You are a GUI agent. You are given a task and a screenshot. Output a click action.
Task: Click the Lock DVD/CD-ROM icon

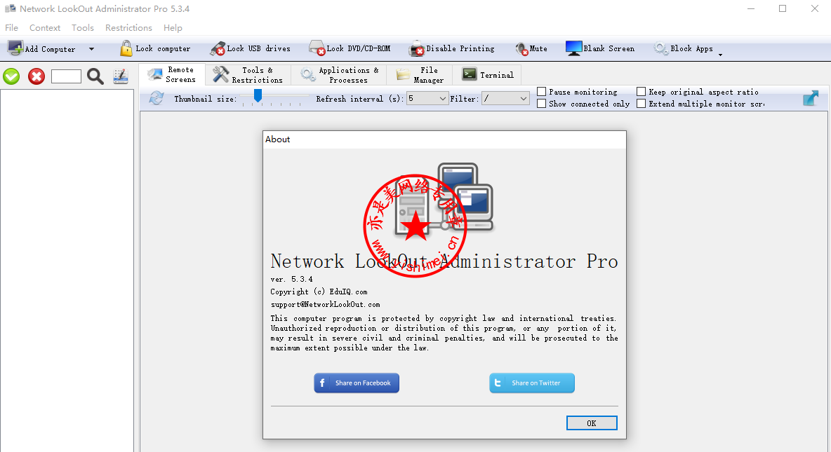click(x=317, y=48)
